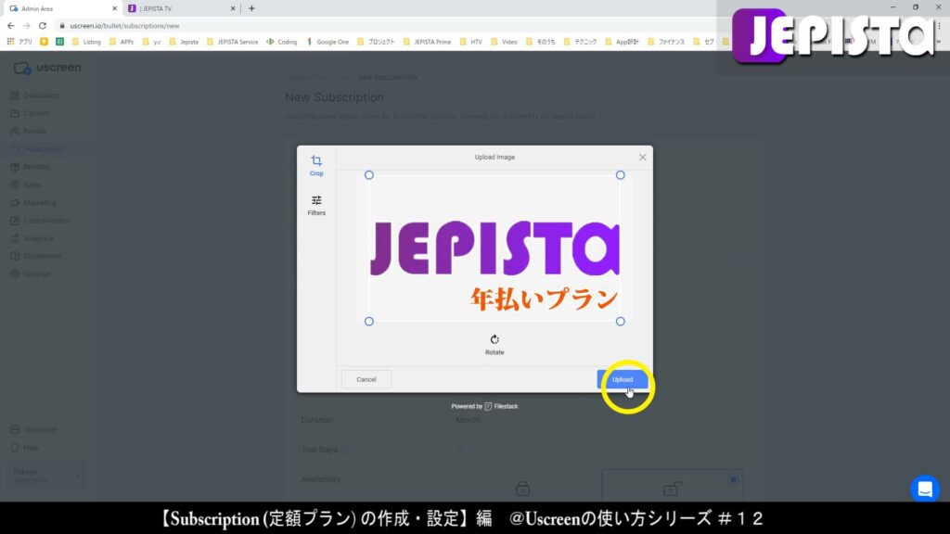This screenshot has height=534, width=950.
Task: Open Help in the uscreen sidebar
Action: (25, 448)
